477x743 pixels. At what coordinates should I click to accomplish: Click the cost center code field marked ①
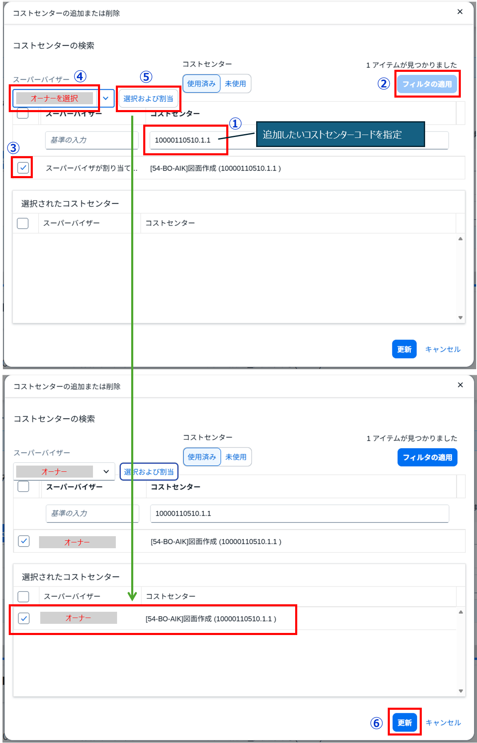pos(185,140)
